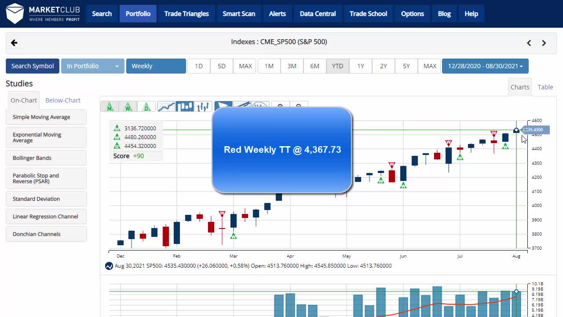
Task: Select 1M time range
Action: 269,66
